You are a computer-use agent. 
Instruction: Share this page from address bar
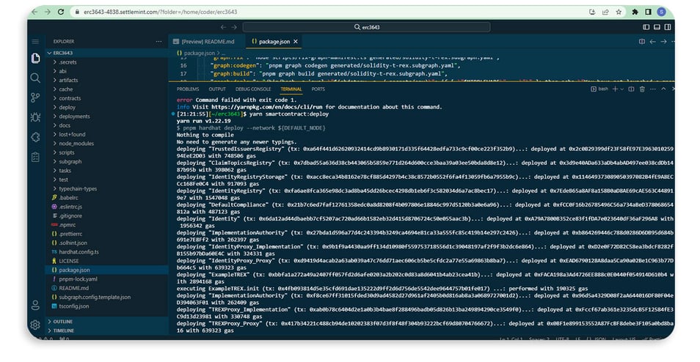(x=605, y=12)
